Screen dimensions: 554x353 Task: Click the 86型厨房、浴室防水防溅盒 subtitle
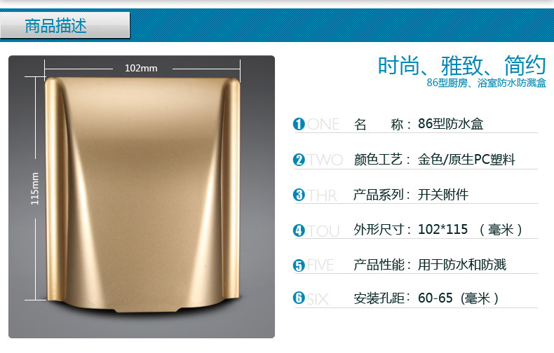tap(486, 83)
